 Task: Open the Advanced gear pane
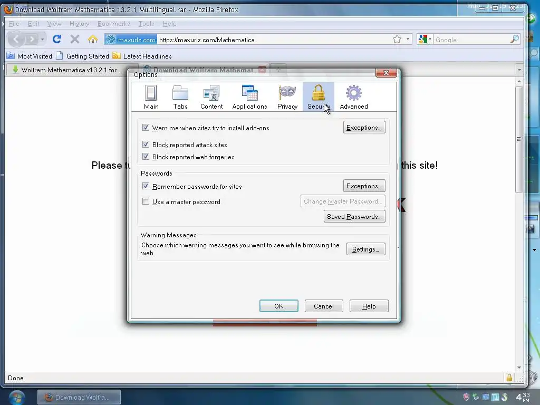[354, 97]
